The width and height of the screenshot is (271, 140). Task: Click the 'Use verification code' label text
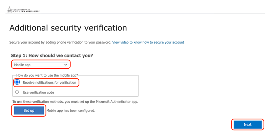(38, 92)
